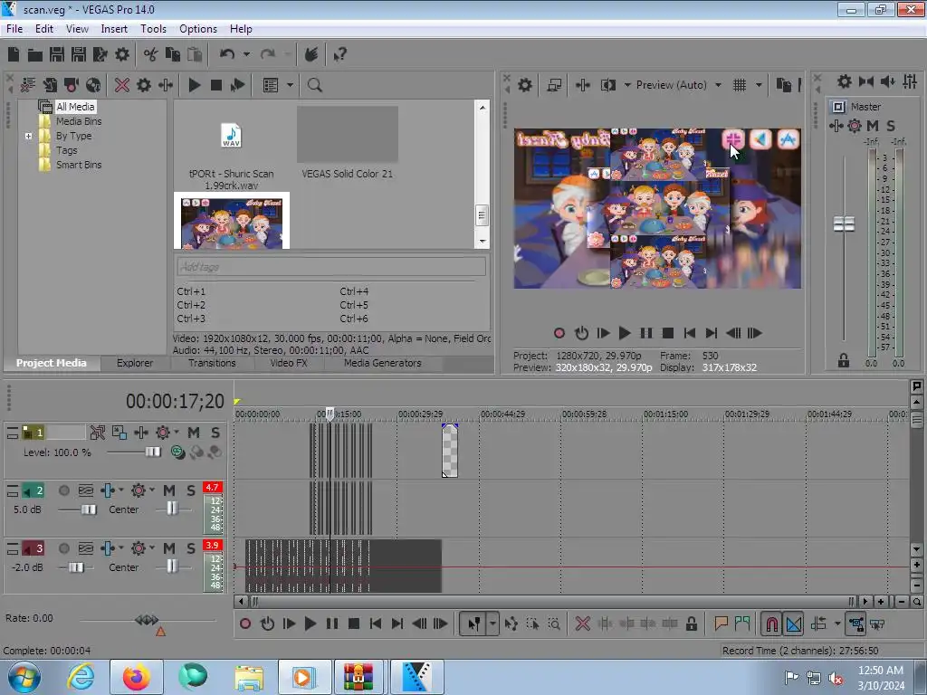Open track 1 Track FX dropdown arrow
This screenshot has height=695, width=927.
tap(177, 432)
